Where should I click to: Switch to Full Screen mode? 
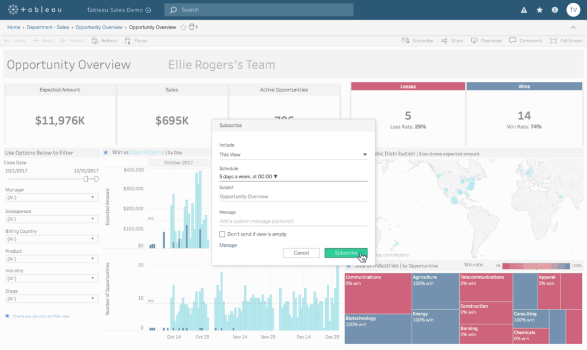coord(566,41)
